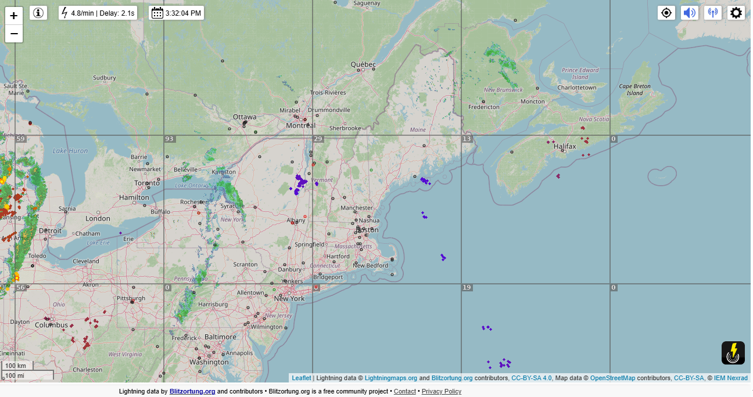Zoom out of the lightning map
The image size is (753, 397).
[x=14, y=34]
